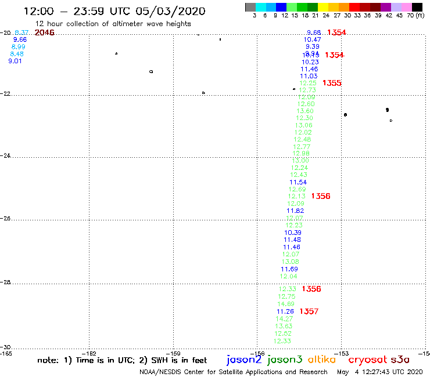Click the lavender swatch in the color scale

[396, 7]
